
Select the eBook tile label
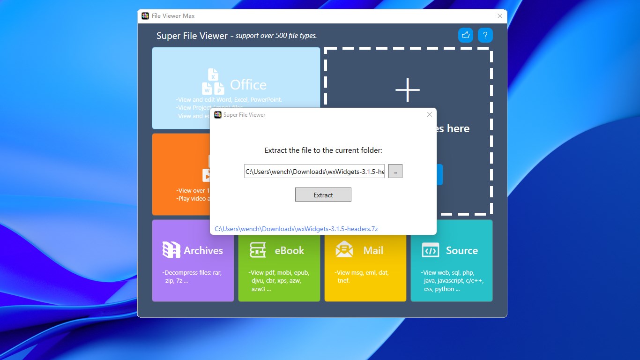click(290, 250)
